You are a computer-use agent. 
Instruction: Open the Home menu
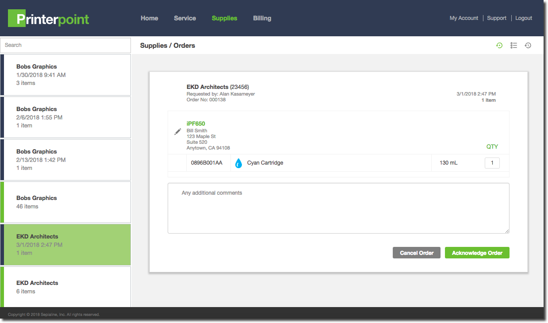click(149, 18)
